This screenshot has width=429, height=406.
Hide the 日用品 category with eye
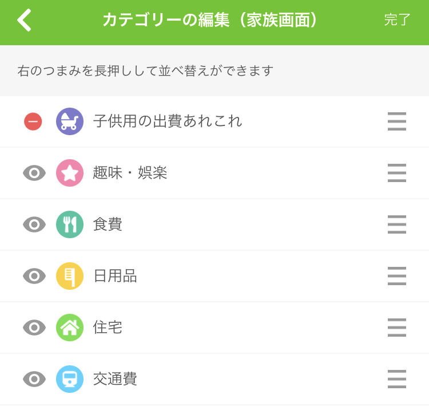coord(34,276)
